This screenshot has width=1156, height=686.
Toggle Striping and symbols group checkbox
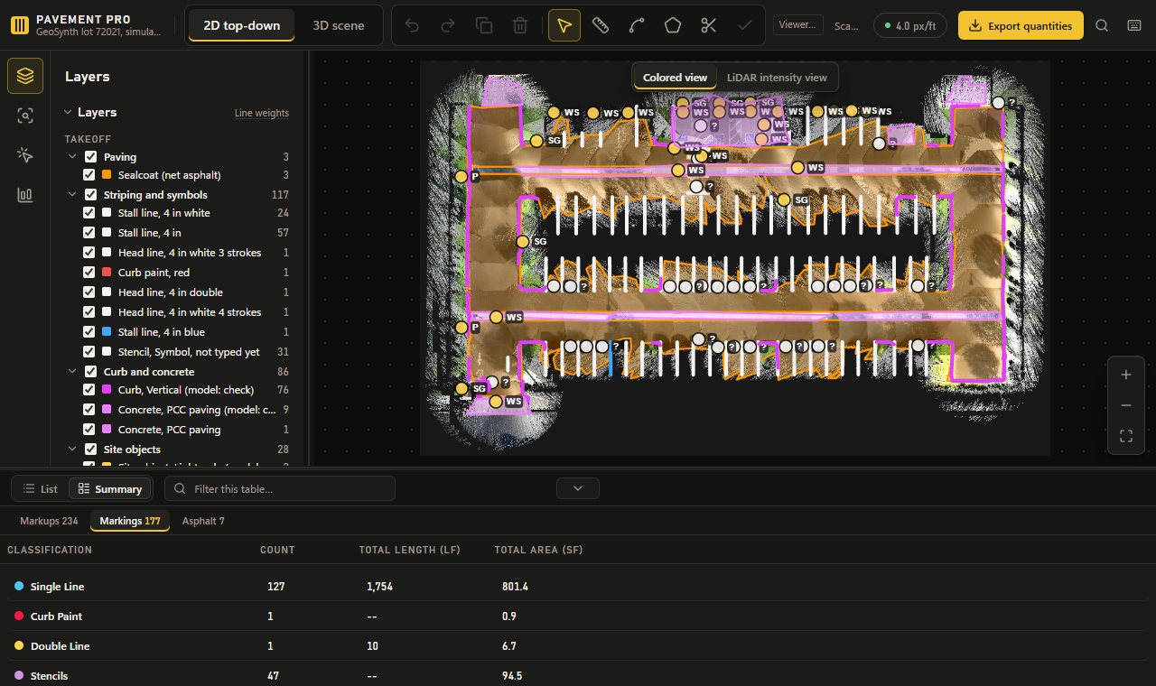coord(90,195)
